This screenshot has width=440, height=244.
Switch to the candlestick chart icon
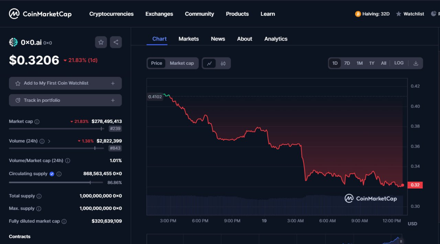point(223,63)
